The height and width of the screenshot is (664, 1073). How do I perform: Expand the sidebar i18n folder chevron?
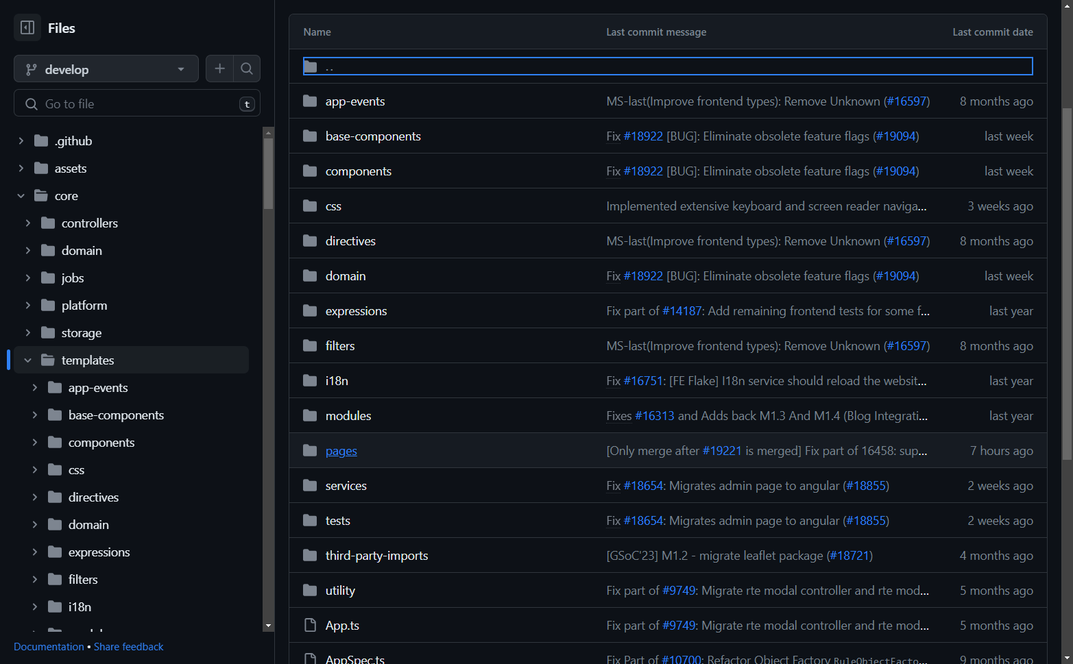coord(35,606)
